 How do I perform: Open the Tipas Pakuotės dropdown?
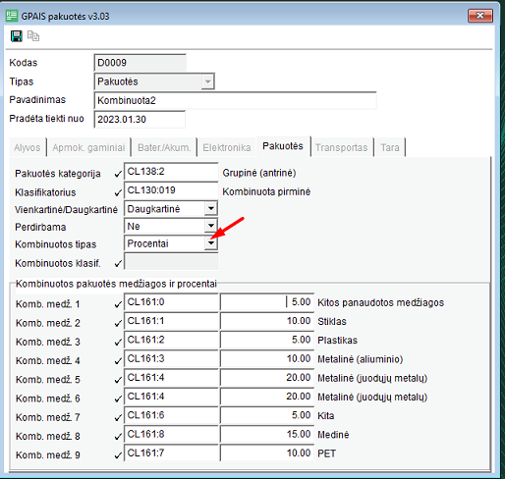[x=207, y=81]
